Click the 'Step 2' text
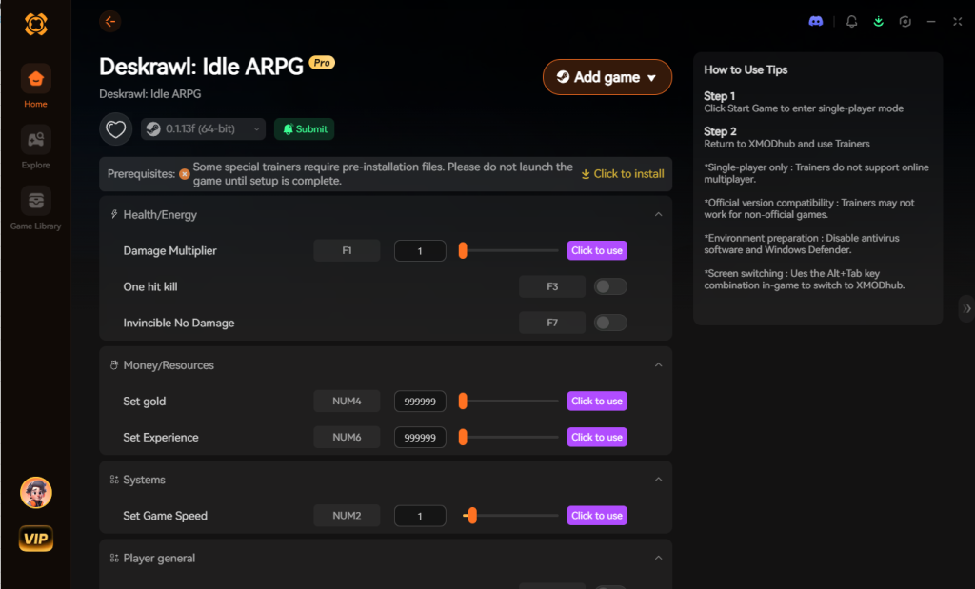This screenshot has height=589, width=975. (x=720, y=131)
